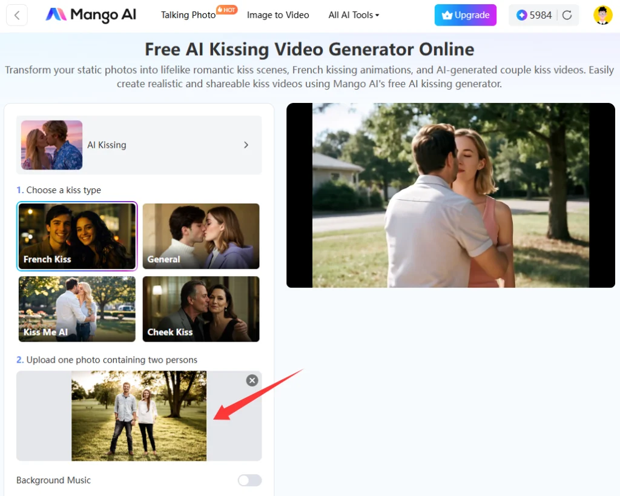
Task: Click the generated kissing video preview
Action: [450, 195]
